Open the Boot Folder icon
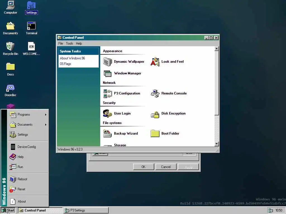Image resolution: width=286 pixels, height=214 pixels. (x=155, y=133)
